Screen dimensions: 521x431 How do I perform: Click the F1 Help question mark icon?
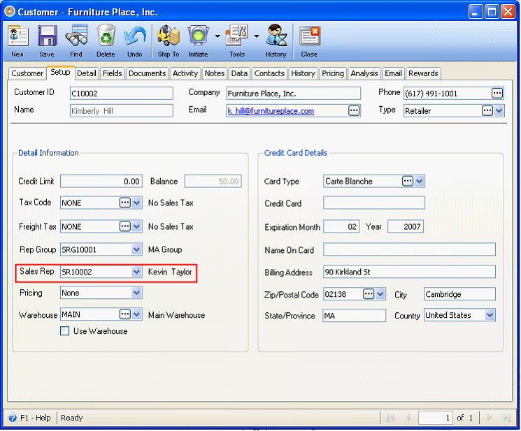[x=13, y=418]
